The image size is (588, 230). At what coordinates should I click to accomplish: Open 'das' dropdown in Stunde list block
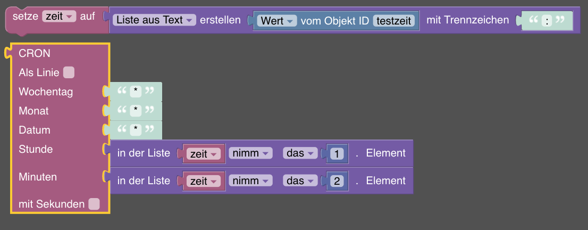click(x=300, y=153)
